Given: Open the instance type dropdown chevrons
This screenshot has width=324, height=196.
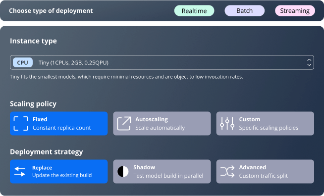Looking at the screenshot, I should (x=309, y=62).
